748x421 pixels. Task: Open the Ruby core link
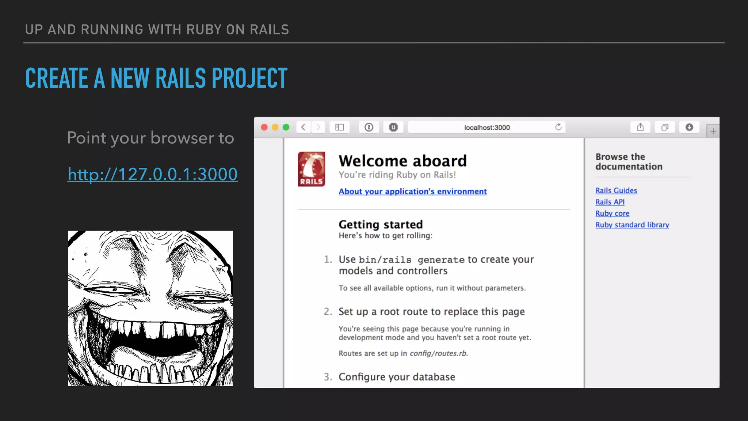click(612, 213)
